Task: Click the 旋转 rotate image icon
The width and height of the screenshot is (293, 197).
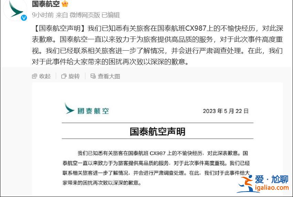Action: pos(64,76)
